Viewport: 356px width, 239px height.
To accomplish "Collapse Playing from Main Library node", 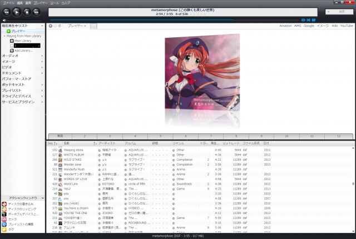I will [4, 36].
